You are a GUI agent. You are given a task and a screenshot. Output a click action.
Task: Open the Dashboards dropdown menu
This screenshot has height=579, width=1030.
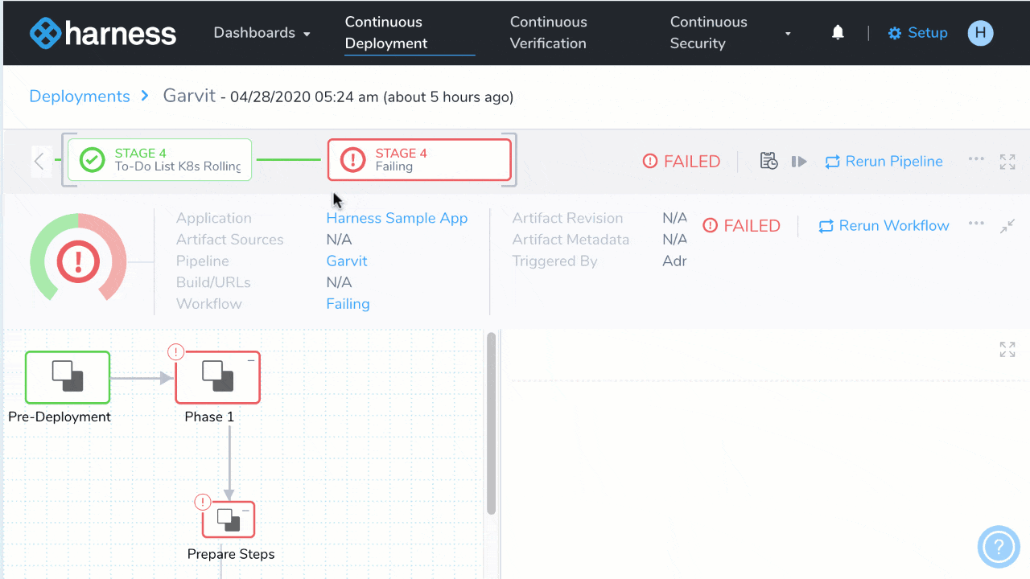262,33
